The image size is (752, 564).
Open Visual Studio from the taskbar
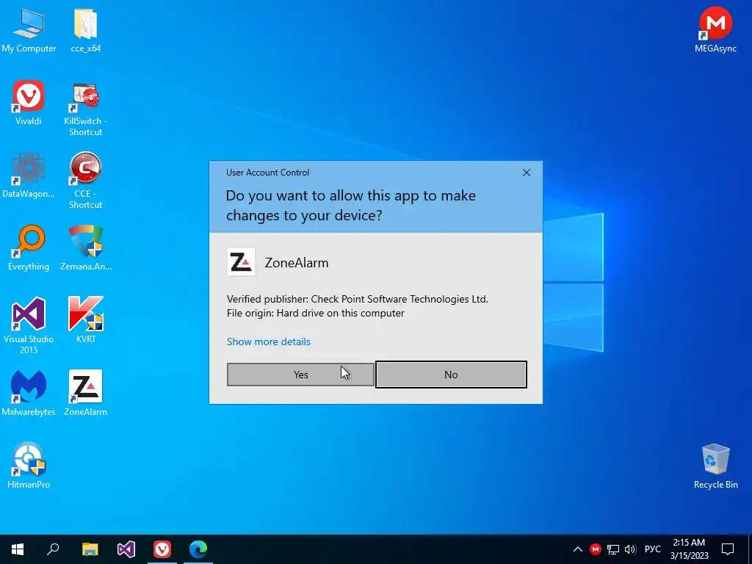126,549
